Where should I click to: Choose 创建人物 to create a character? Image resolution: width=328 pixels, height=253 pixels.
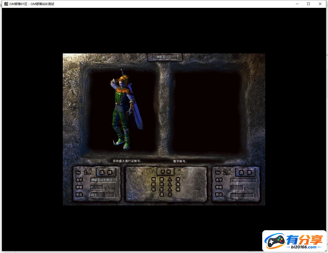[166, 179]
